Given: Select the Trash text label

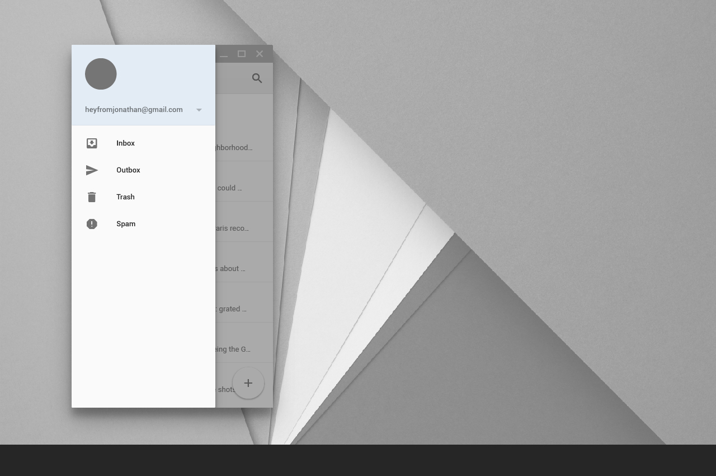Looking at the screenshot, I should [125, 197].
